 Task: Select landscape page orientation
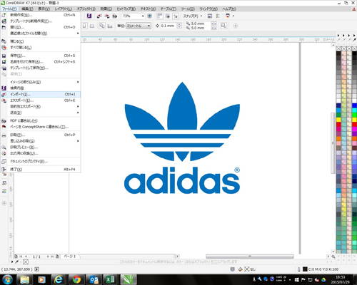pyautogui.click(x=92, y=26)
